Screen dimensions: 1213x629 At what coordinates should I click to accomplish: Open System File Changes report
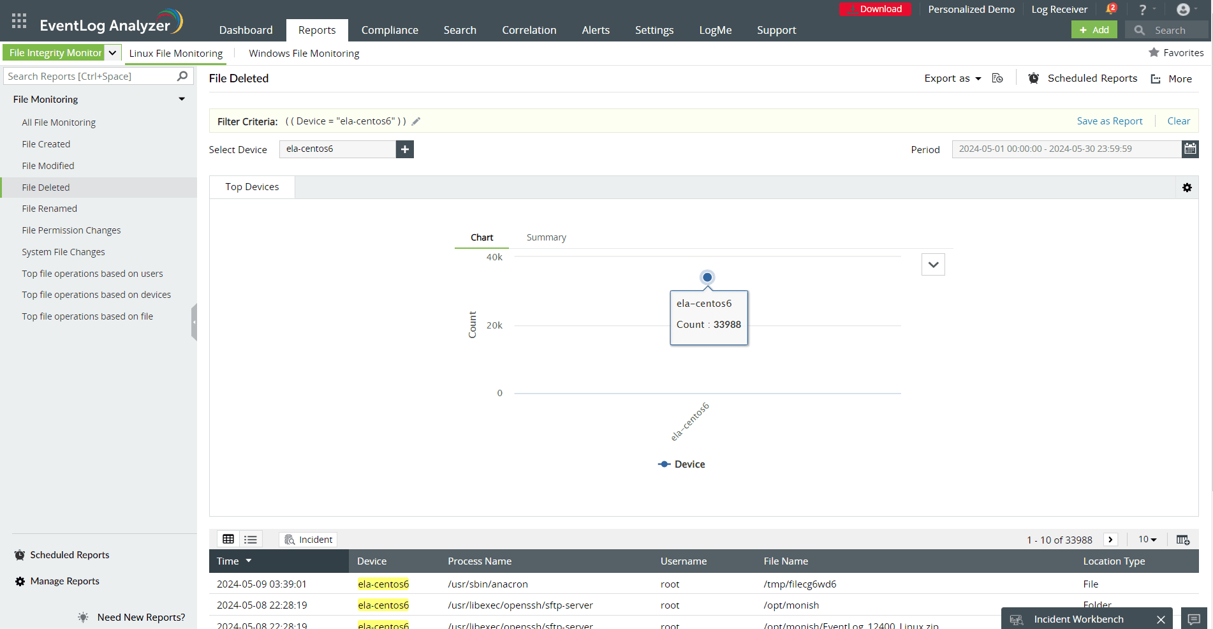[x=63, y=252]
